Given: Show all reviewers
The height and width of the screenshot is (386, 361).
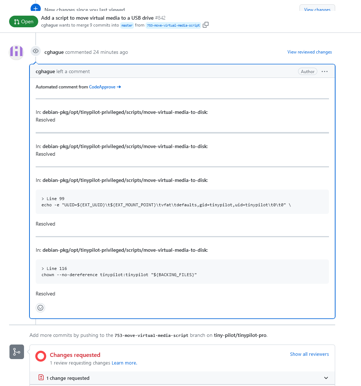Looking at the screenshot, I should pos(309,354).
